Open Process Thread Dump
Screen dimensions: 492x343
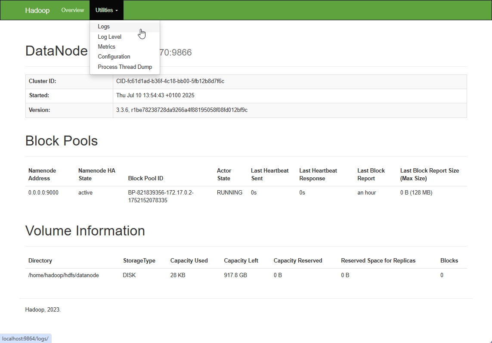[x=124, y=67]
